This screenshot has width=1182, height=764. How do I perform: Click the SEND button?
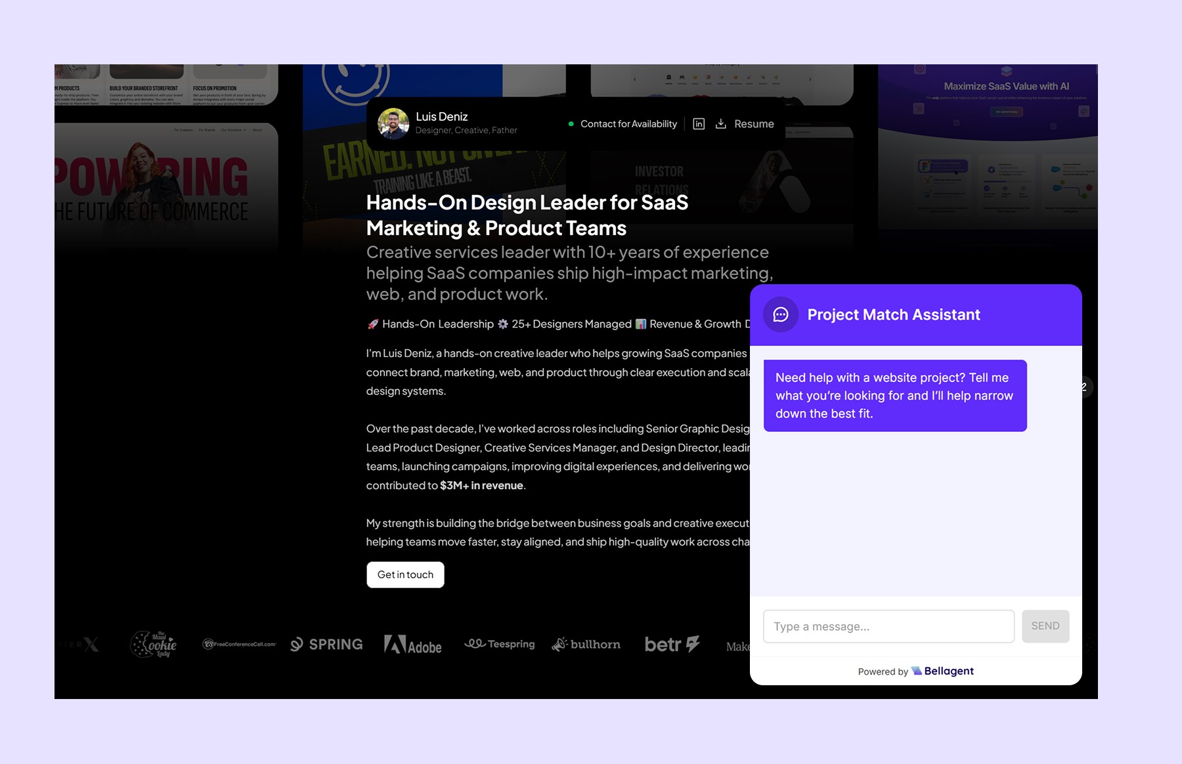pos(1045,626)
